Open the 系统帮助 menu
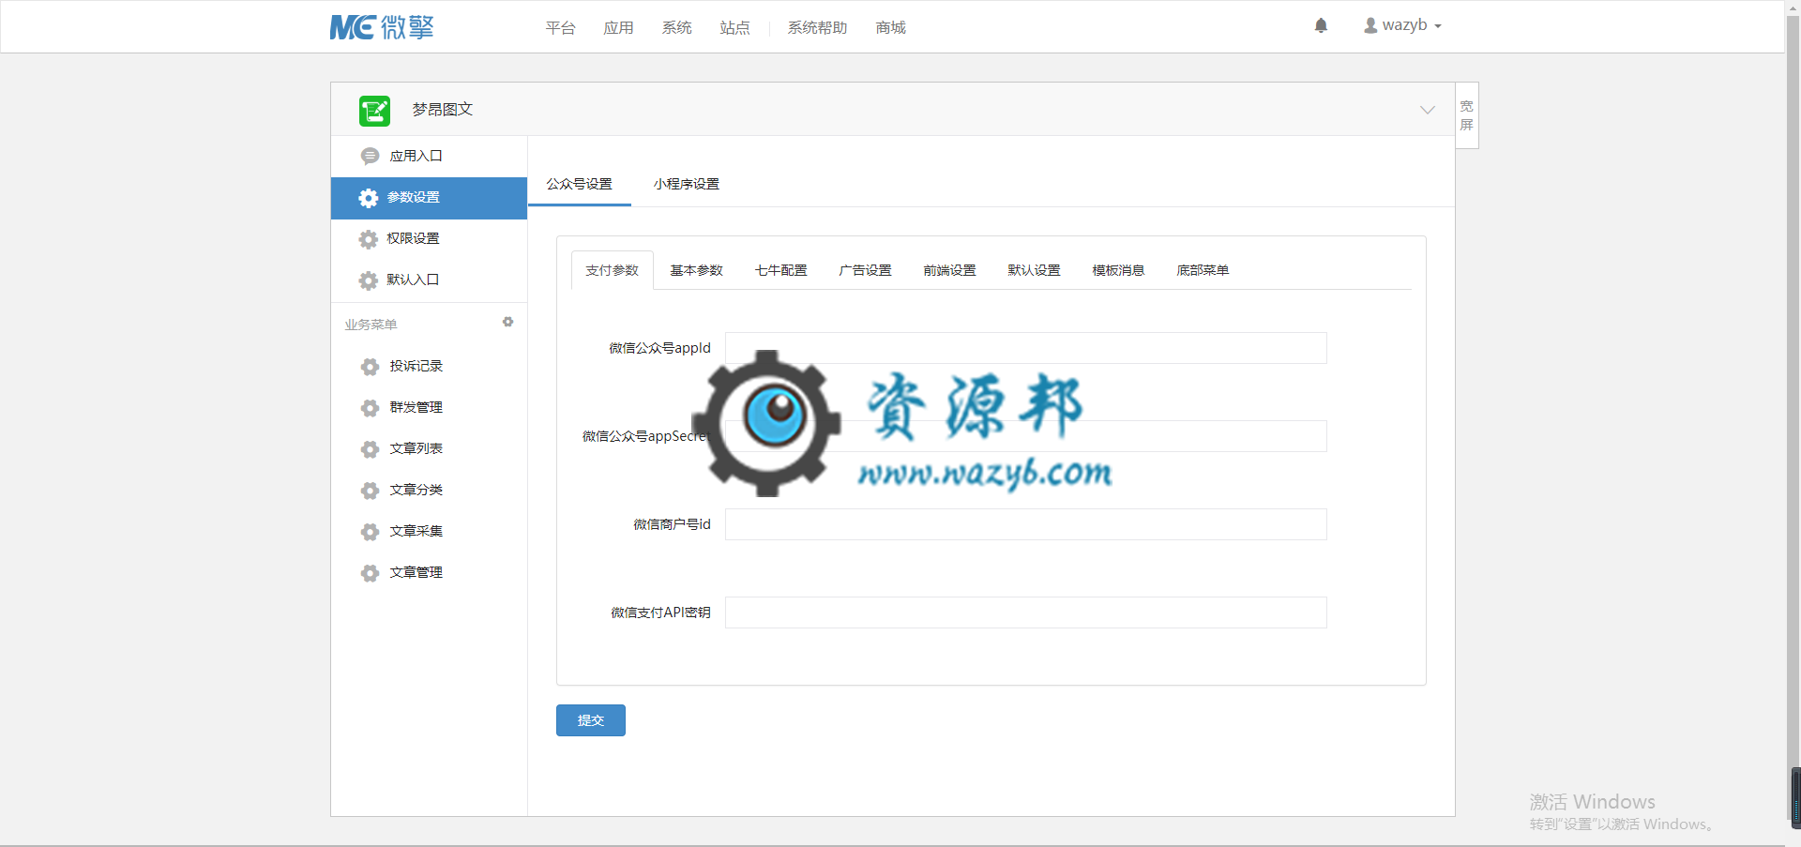The image size is (1801, 847). click(x=818, y=28)
